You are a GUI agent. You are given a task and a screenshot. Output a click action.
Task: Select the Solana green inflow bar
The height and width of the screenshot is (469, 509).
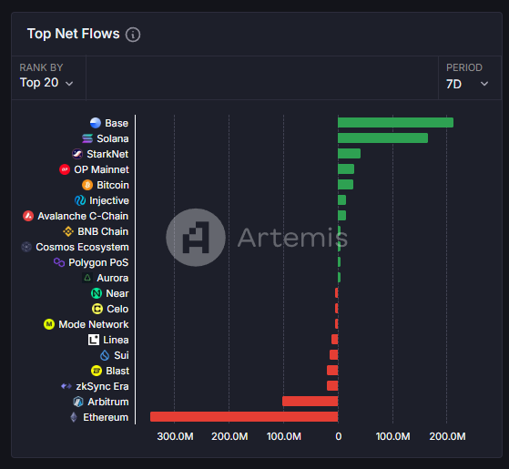click(x=382, y=138)
